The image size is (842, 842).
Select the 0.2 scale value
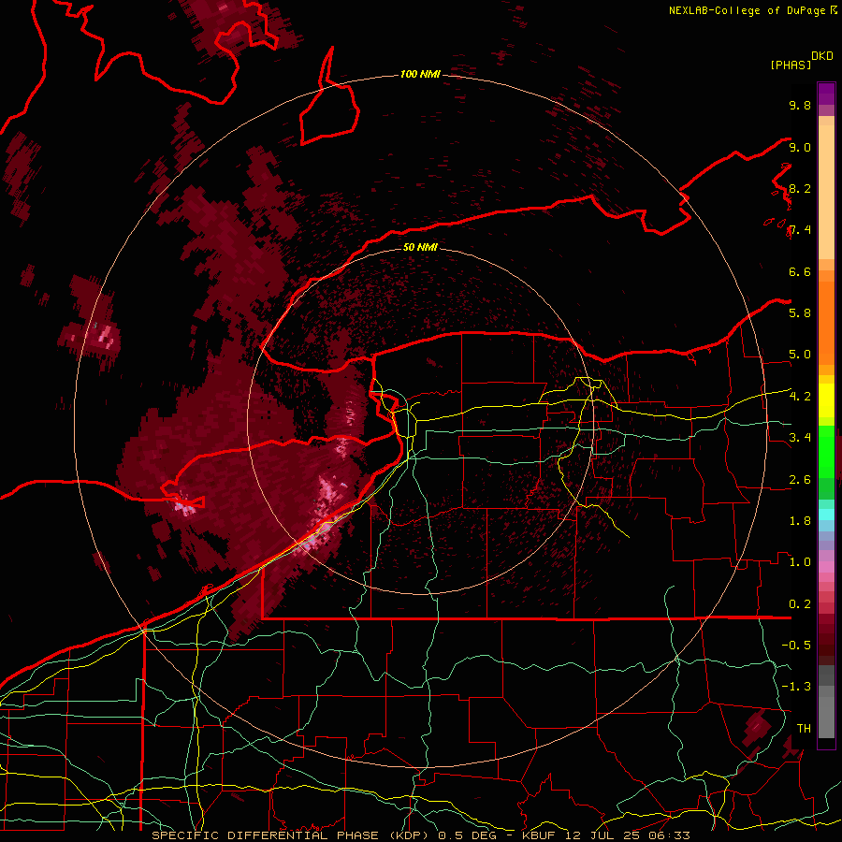(x=800, y=603)
